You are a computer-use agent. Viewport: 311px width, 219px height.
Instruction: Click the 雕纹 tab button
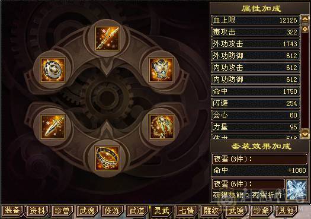click(x=211, y=211)
